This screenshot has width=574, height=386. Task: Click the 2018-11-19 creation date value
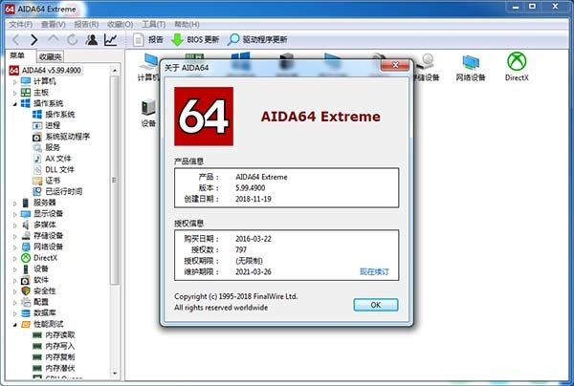tap(253, 199)
